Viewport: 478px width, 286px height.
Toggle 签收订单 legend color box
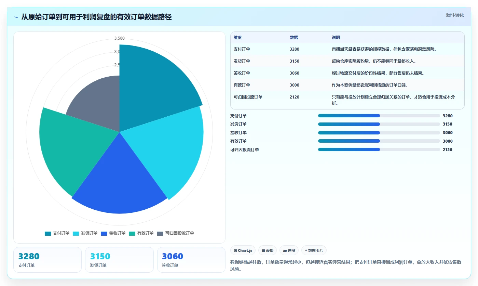[x=104, y=233]
